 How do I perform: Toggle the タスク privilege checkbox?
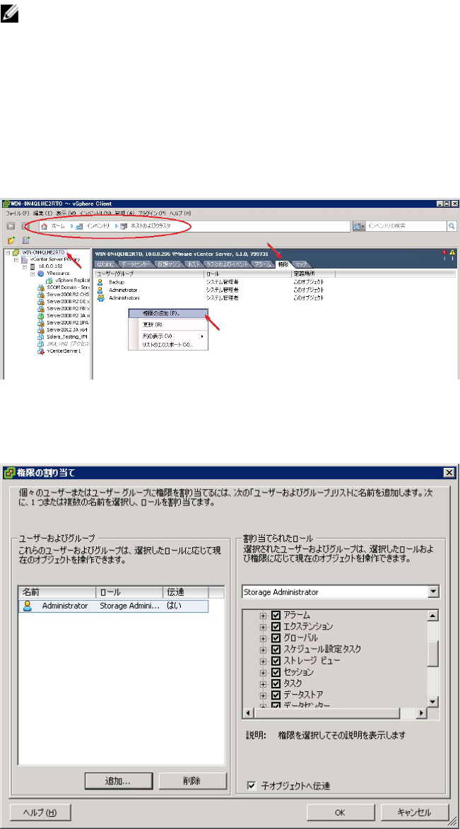click(276, 683)
